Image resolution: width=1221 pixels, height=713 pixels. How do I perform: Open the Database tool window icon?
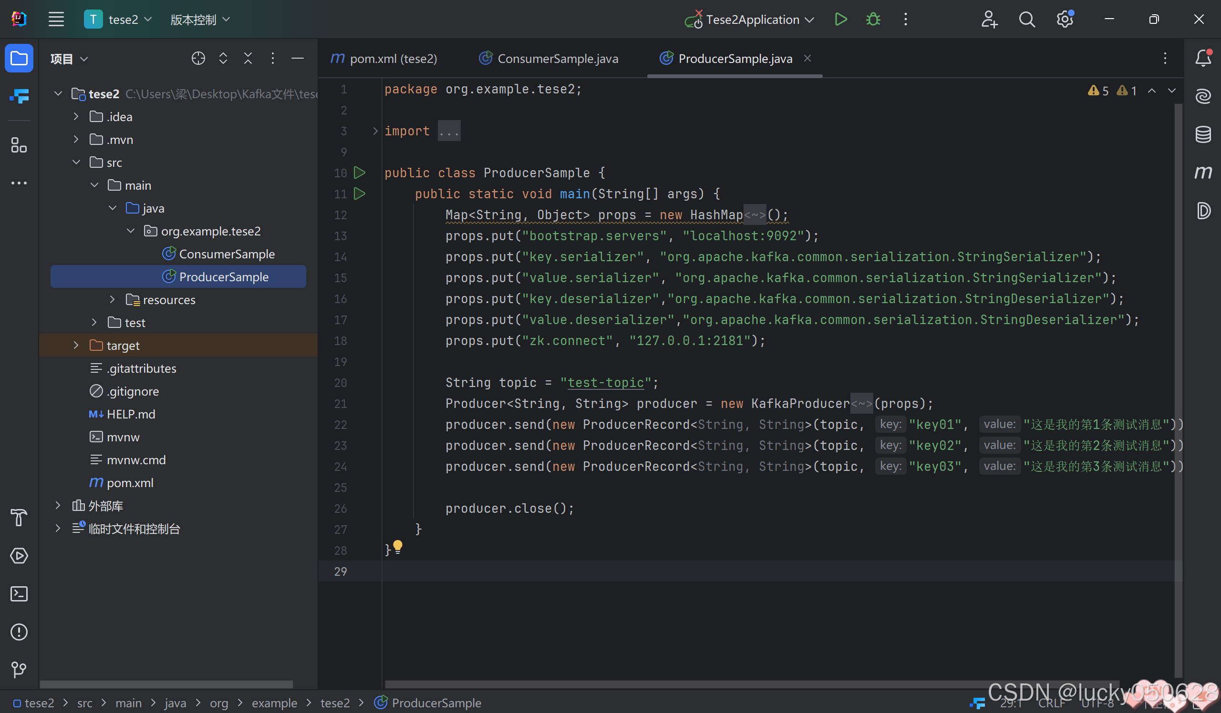pyautogui.click(x=1202, y=134)
